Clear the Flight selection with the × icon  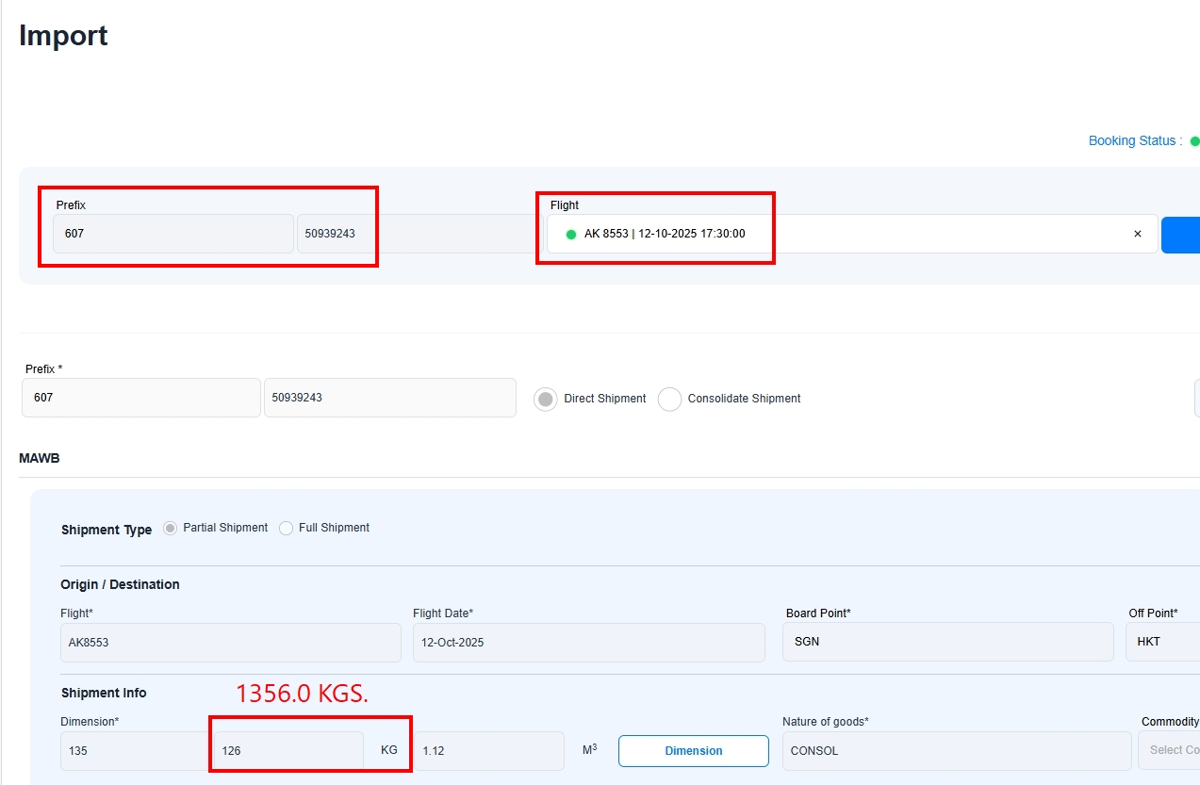[x=1137, y=234]
